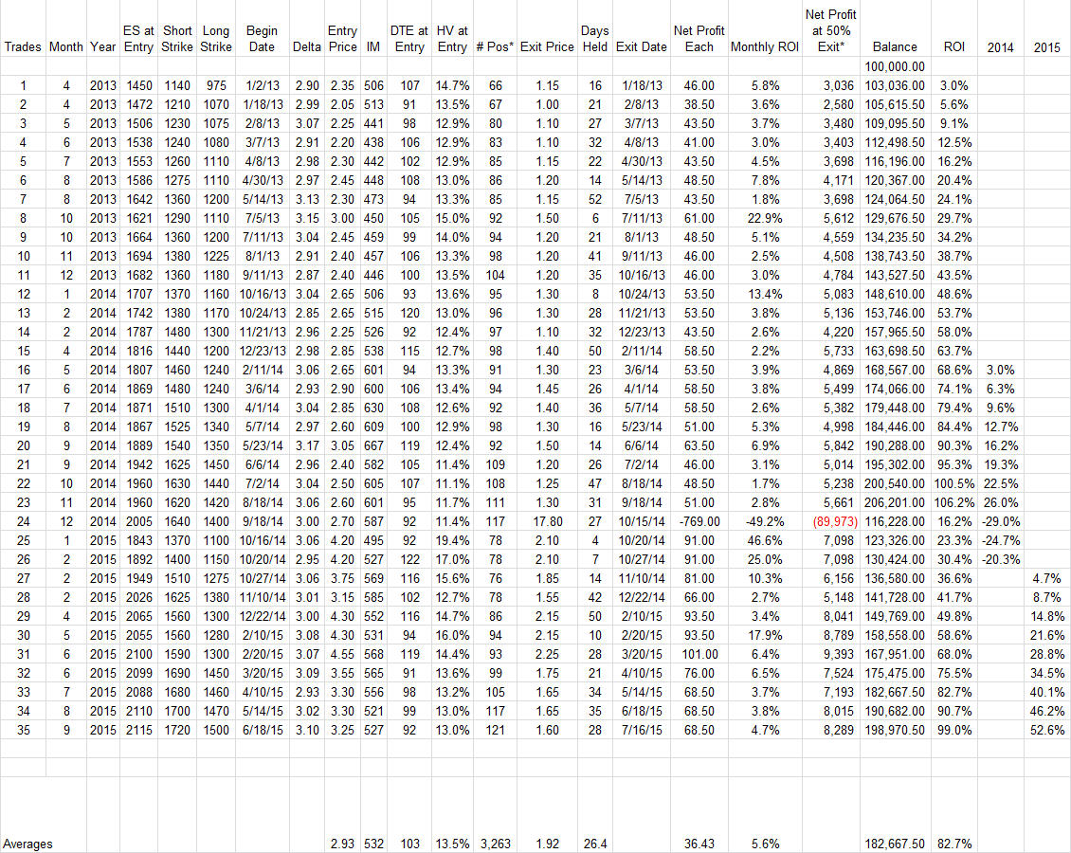Select the '17.80' exit price cell
Screen dimensions: 1071x853
pyautogui.click(x=547, y=521)
